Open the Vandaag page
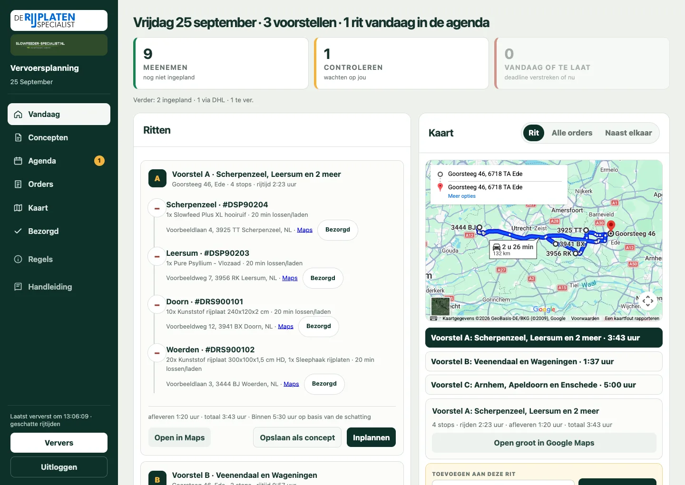685x485 pixels. [59, 114]
